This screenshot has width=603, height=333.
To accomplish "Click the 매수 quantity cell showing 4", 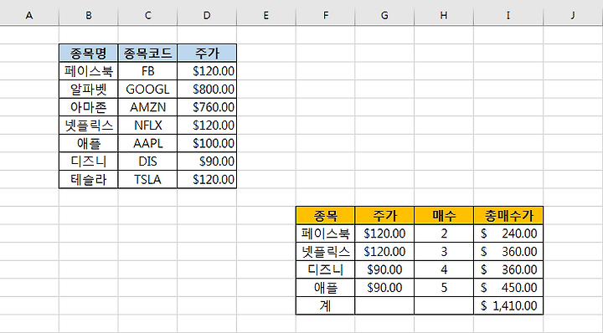I will (444, 269).
